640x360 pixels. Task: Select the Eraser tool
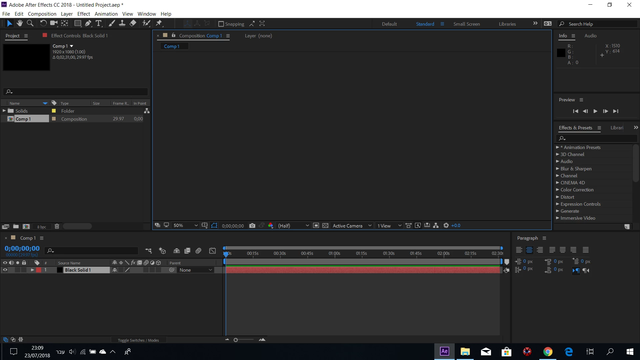[x=133, y=23]
